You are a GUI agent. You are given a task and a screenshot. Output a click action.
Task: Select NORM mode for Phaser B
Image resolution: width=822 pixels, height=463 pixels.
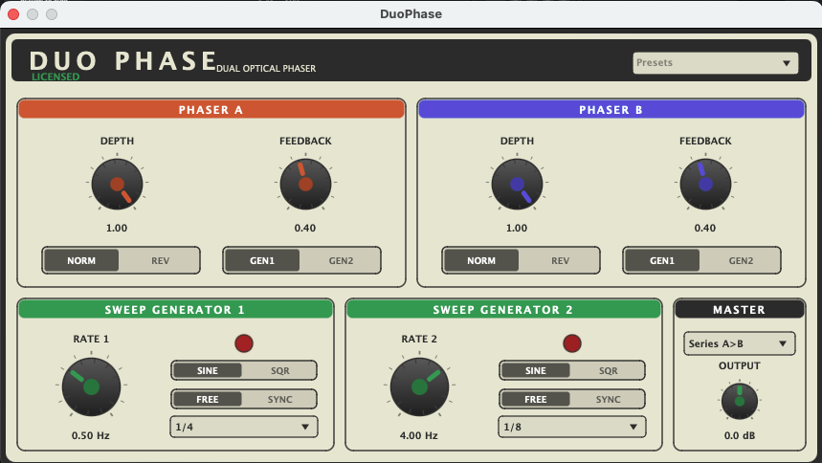click(481, 260)
